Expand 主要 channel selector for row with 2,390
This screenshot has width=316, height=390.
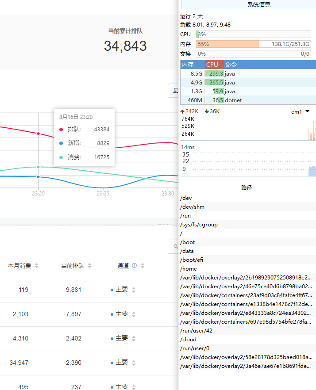pyautogui.click(x=134, y=363)
